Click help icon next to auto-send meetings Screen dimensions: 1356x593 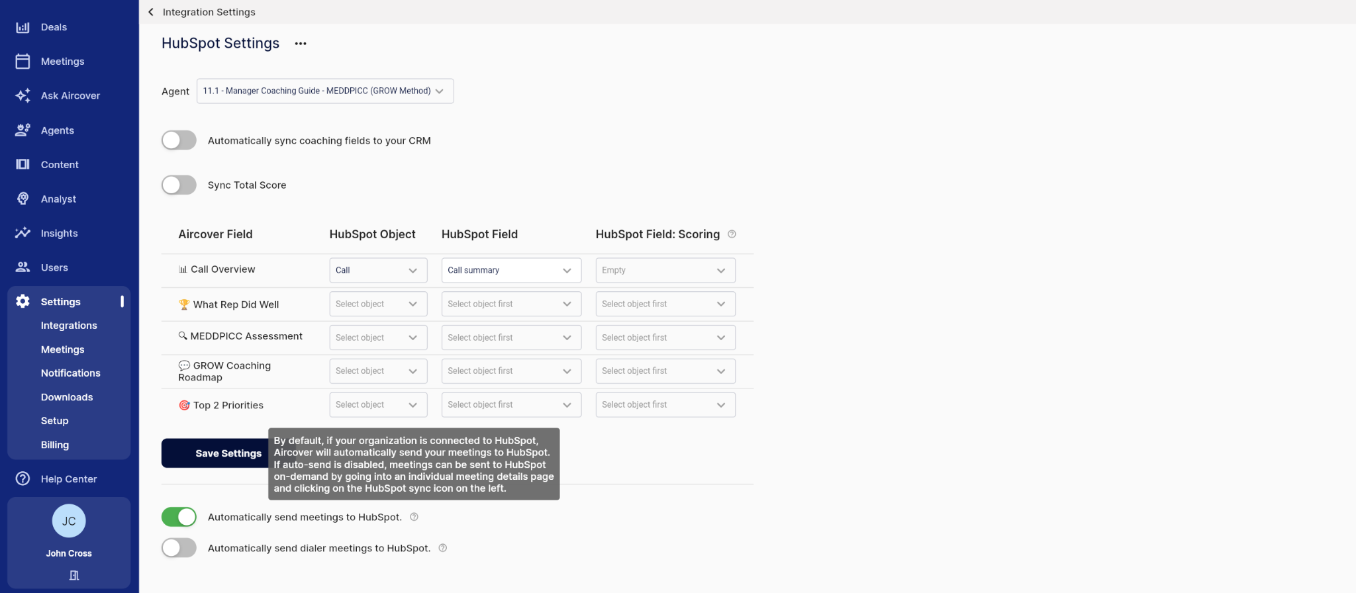[414, 517]
